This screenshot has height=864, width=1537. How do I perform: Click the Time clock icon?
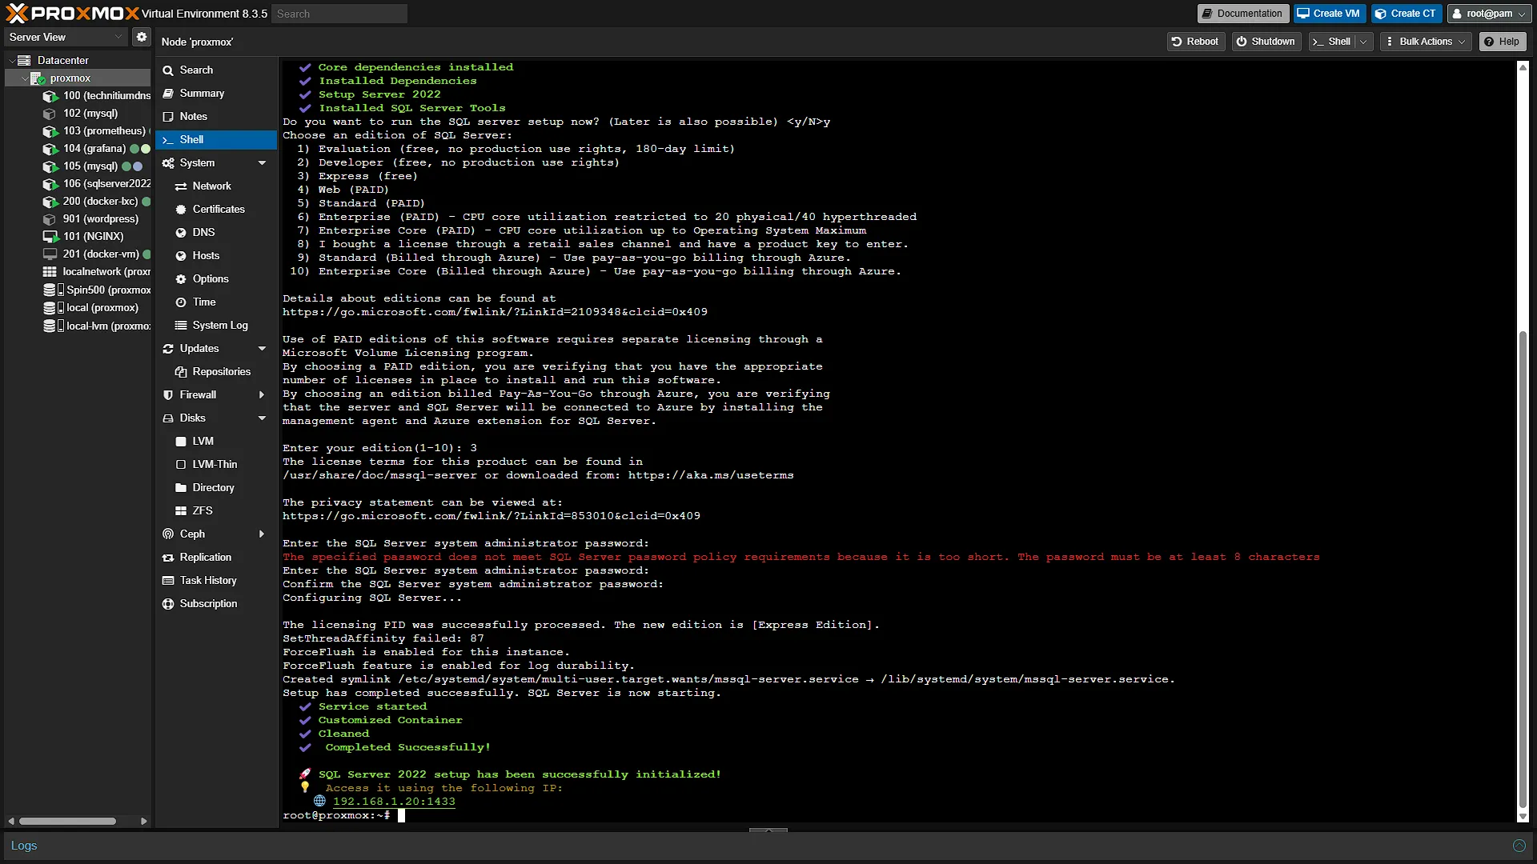(x=181, y=302)
